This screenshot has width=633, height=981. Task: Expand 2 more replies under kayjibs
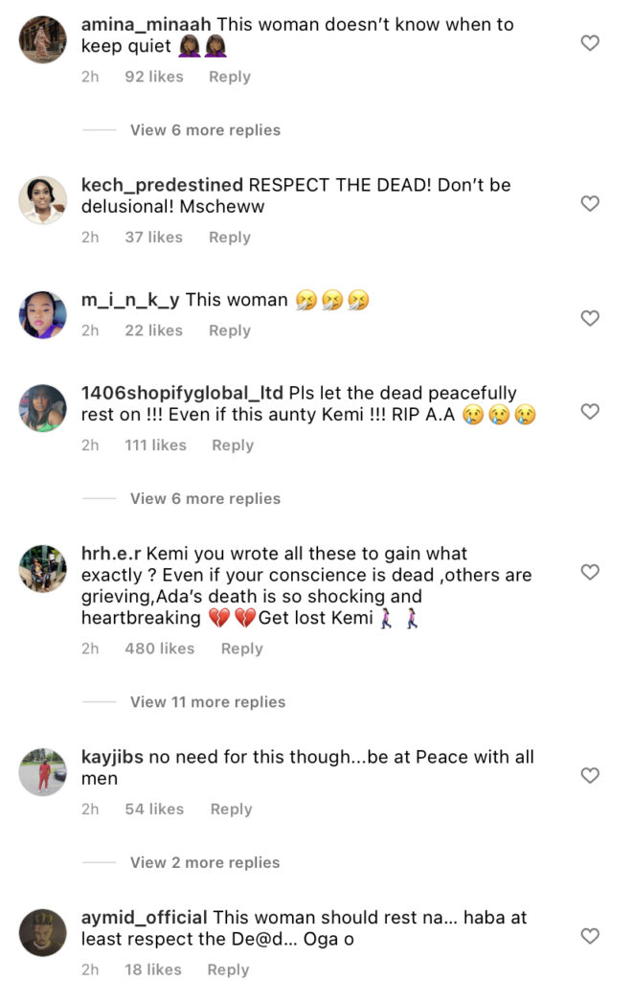click(x=205, y=862)
